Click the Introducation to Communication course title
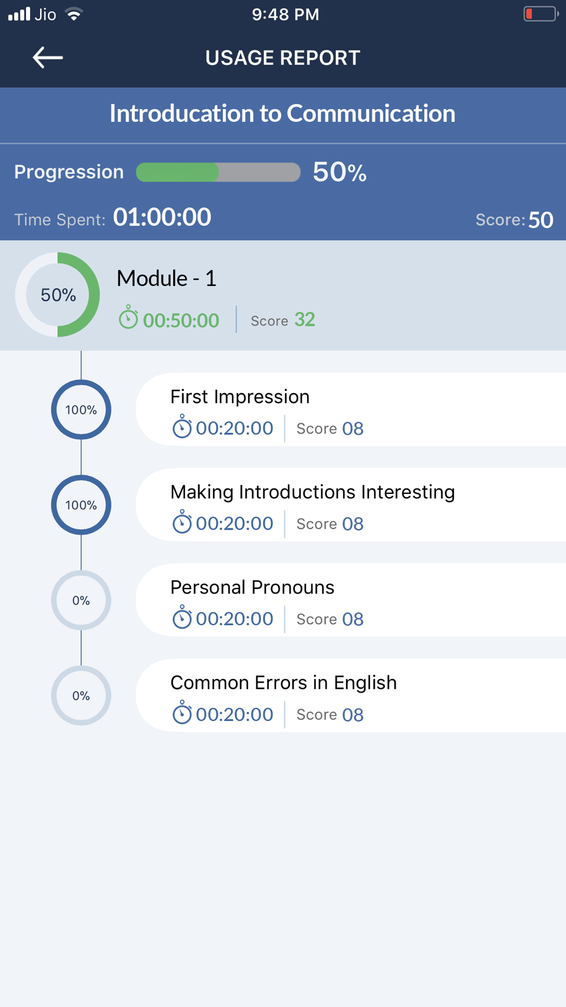Viewport: 566px width, 1007px height. coord(282,114)
